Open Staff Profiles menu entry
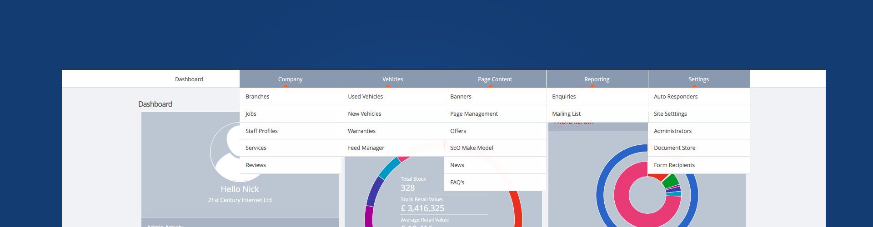This screenshot has width=873, height=227. (x=291, y=131)
